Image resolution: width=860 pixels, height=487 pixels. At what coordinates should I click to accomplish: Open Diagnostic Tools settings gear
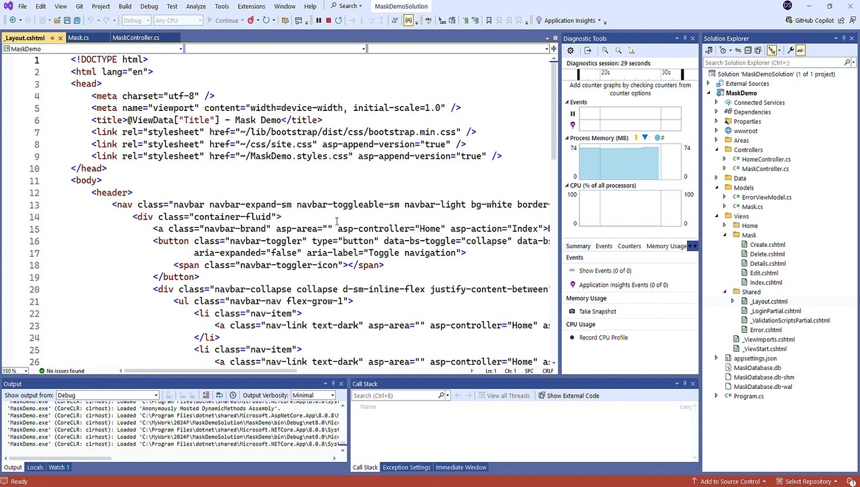point(571,51)
